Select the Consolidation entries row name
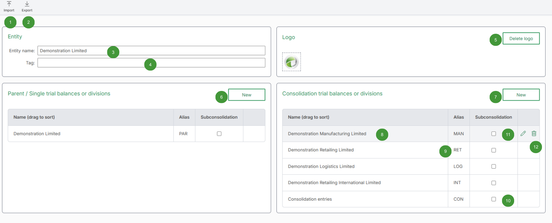Screen dimensions: 552x223 click(310, 199)
